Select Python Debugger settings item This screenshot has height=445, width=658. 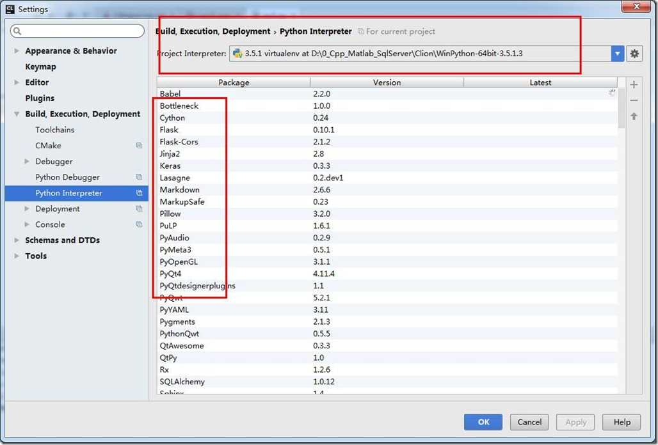(67, 177)
